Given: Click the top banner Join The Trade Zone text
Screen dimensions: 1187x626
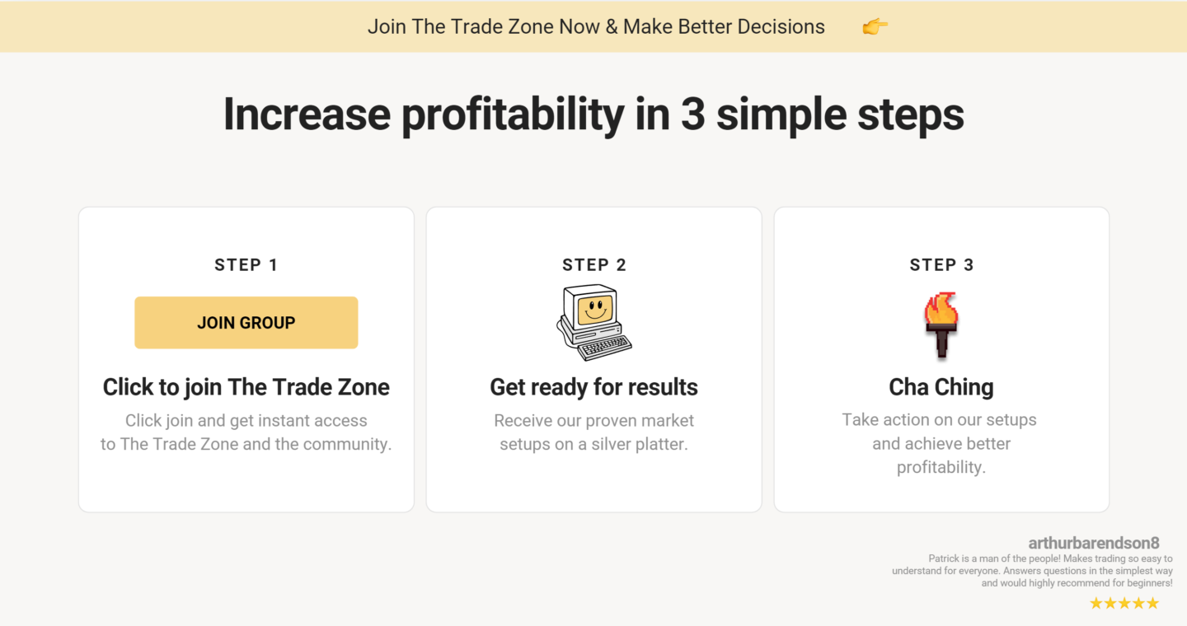Looking at the screenshot, I should (x=596, y=26).
